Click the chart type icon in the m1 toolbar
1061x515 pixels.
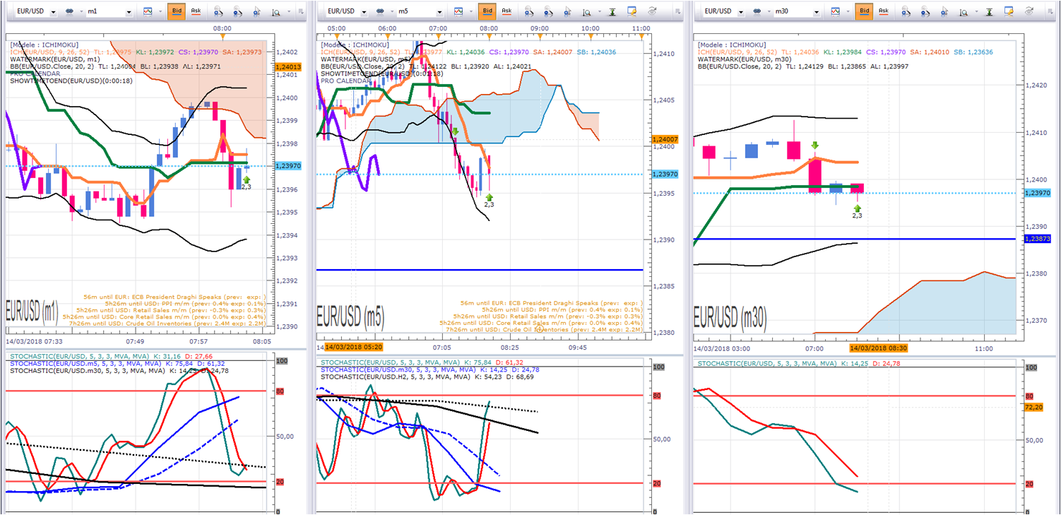(148, 11)
